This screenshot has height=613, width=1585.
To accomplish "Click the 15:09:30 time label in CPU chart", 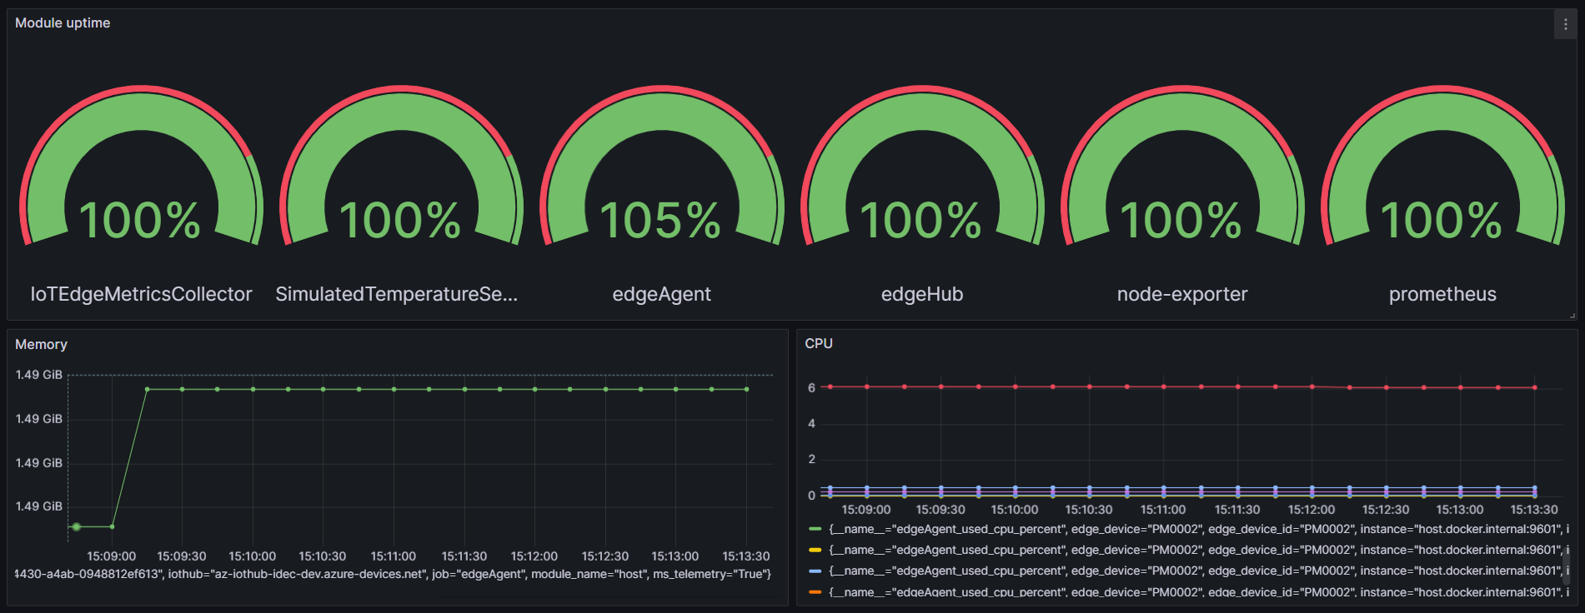I will pyautogui.click(x=940, y=509).
